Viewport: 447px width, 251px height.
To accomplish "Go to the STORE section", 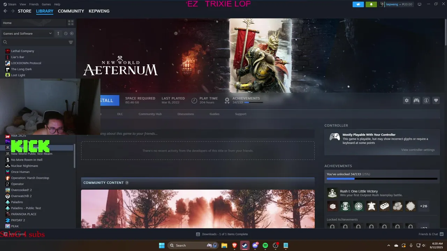I will point(24,11).
